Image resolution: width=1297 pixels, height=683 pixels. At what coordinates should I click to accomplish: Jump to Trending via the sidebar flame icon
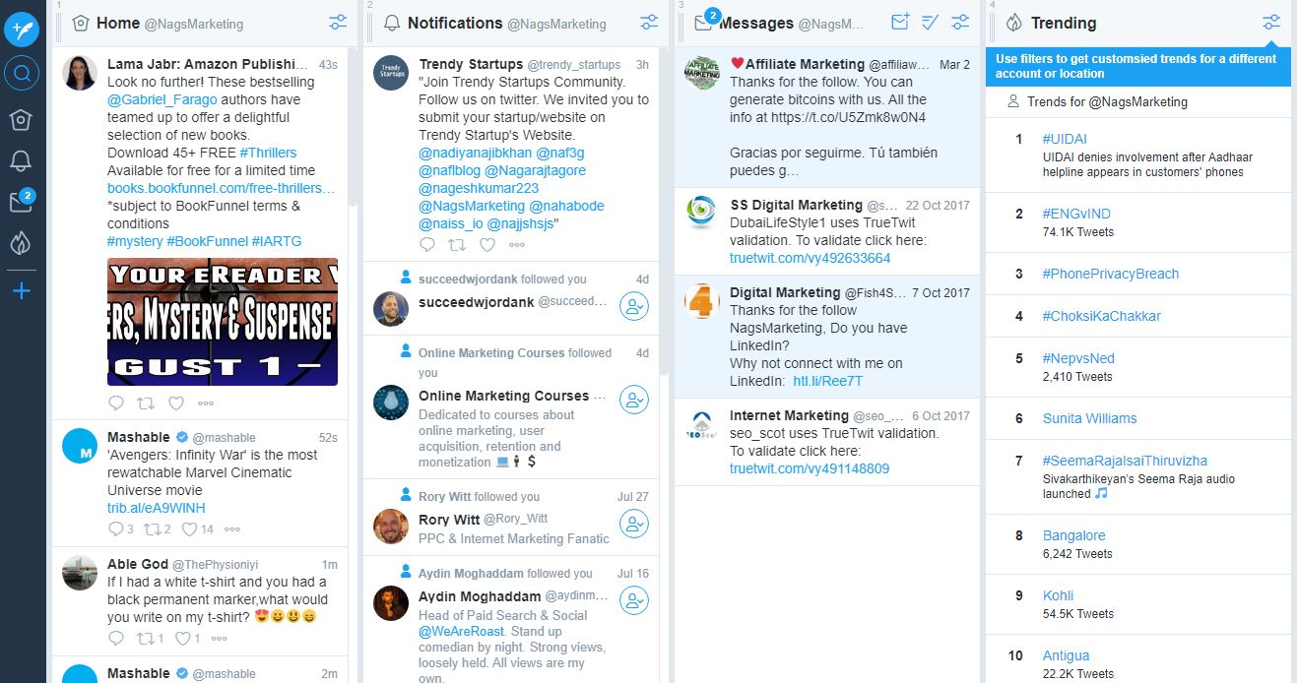pyautogui.click(x=22, y=243)
